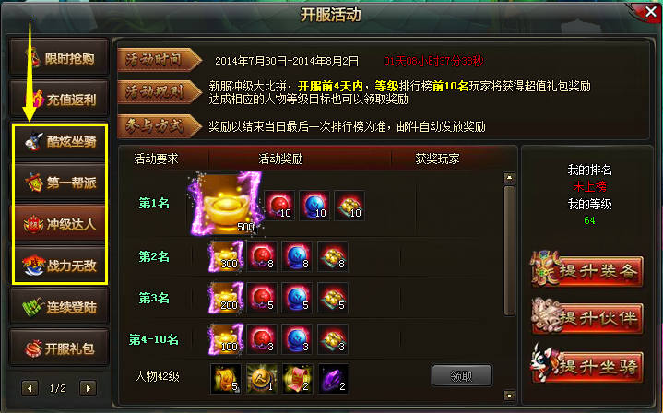The image size is (663, 413).
Task: Click the gold treasure reward in 第3名 row
Action: [333, 298]
